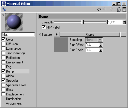Enable the Displacement channel checkbox
The width and height of the screenshot is (128, 108).
(x=3, y=94)
